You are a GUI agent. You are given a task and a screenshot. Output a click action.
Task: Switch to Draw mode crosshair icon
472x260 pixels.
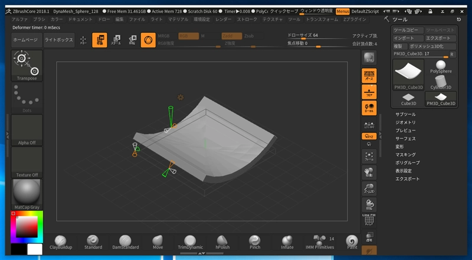click(x=83, y=40)
